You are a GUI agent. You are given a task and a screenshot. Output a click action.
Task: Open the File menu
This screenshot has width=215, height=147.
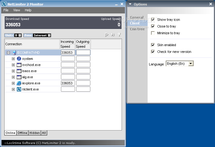[6, 10]
